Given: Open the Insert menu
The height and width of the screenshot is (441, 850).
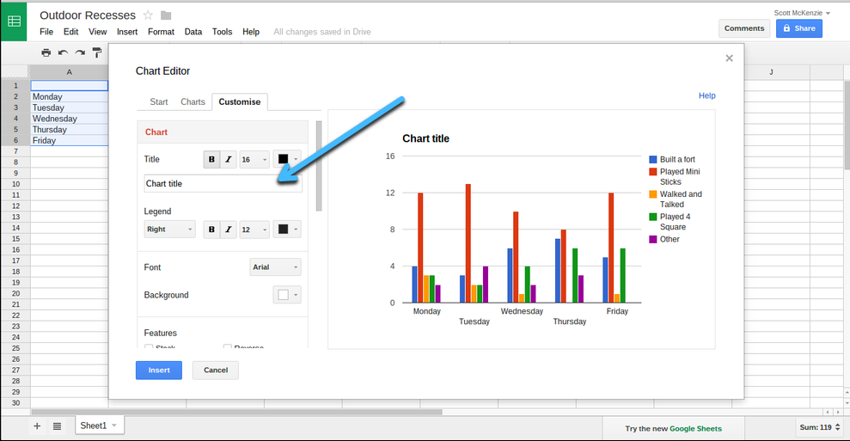Looking at the screenshot, I should [127, 32].
